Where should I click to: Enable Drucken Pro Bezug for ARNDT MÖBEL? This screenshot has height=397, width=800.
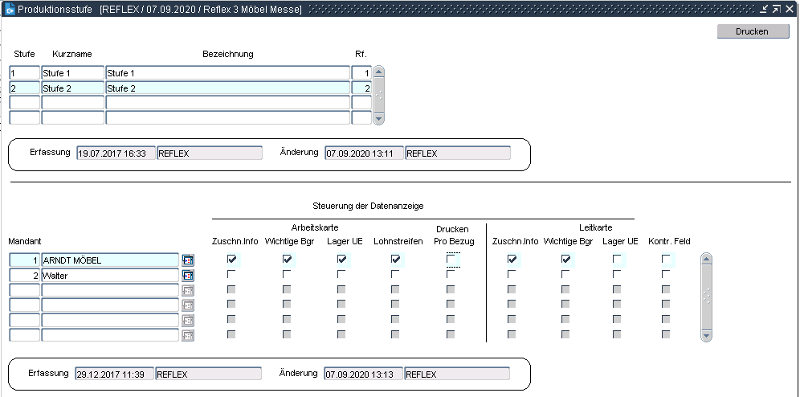coord(452,259)
